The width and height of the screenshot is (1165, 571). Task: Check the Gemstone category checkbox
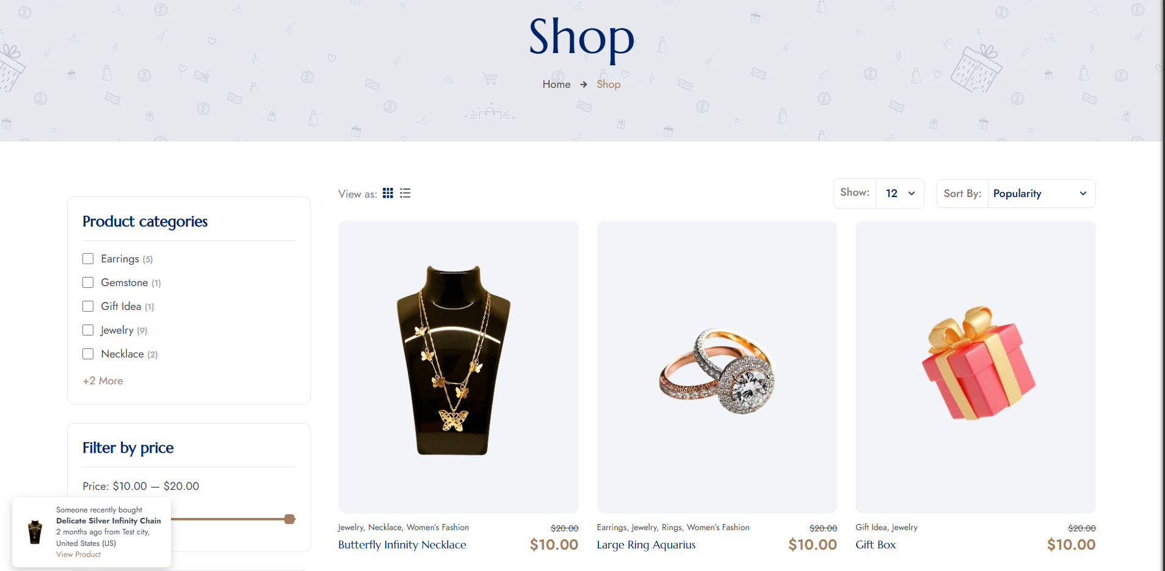(88, 282)
